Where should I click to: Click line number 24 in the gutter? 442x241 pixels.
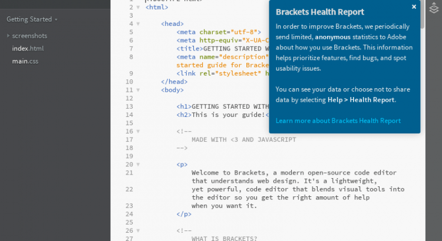(129, 214)
